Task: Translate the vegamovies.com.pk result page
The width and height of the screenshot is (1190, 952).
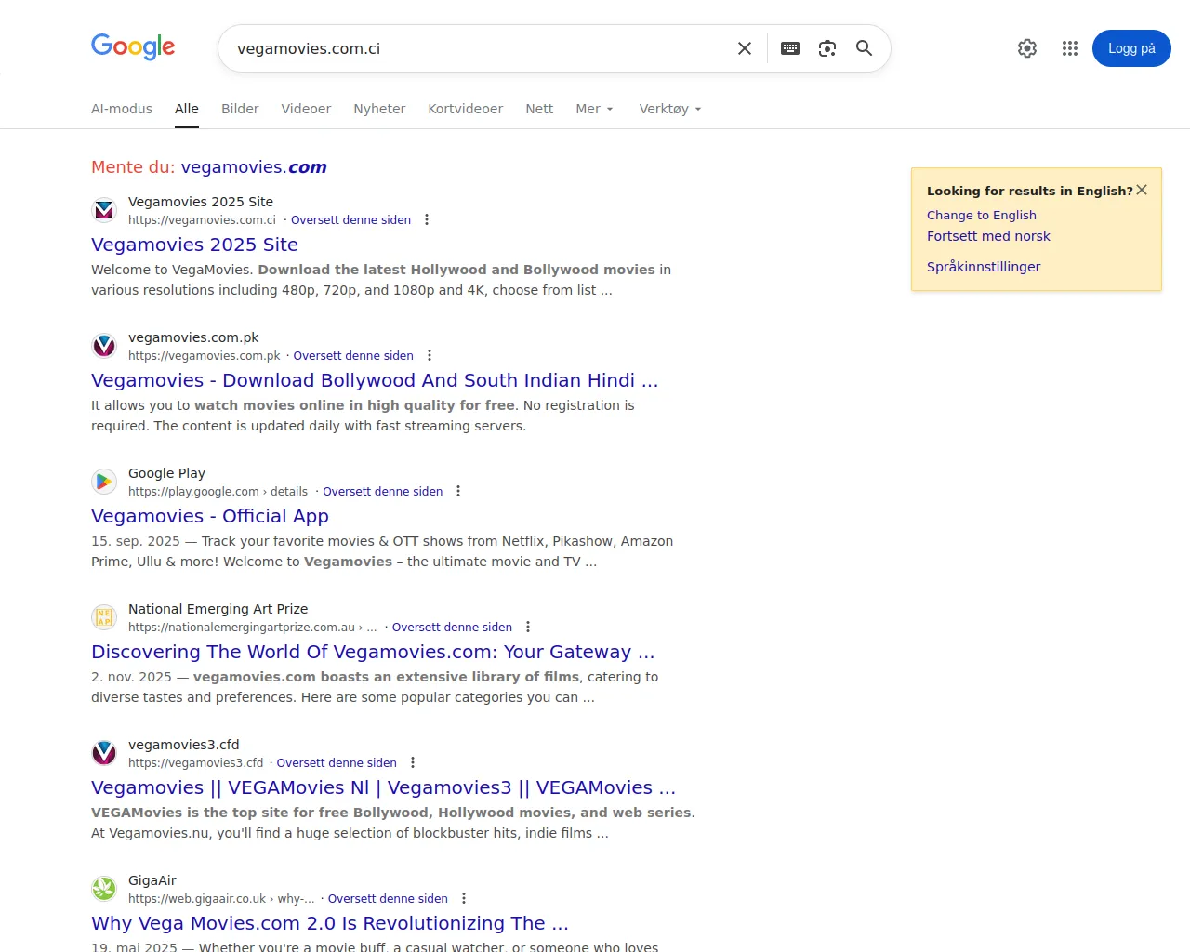Action: click(x=353, y=356)
